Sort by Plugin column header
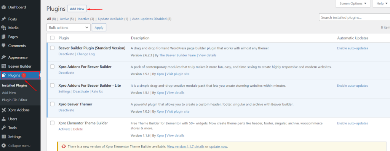This screenshot has width=390, height=151. 64,38
